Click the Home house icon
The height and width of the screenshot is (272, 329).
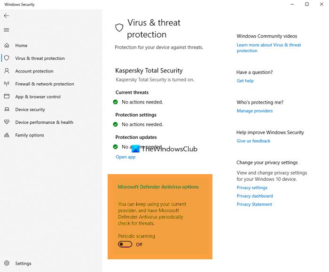tap(7, 45)
